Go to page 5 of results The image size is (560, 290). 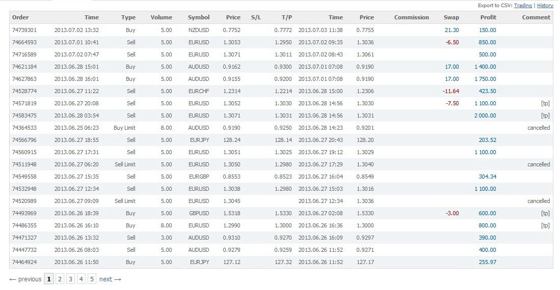click(x=92, y=279)
